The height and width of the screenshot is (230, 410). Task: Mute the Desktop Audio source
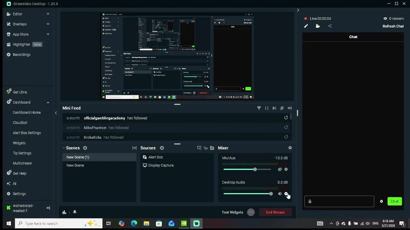[x=280, y=194]
